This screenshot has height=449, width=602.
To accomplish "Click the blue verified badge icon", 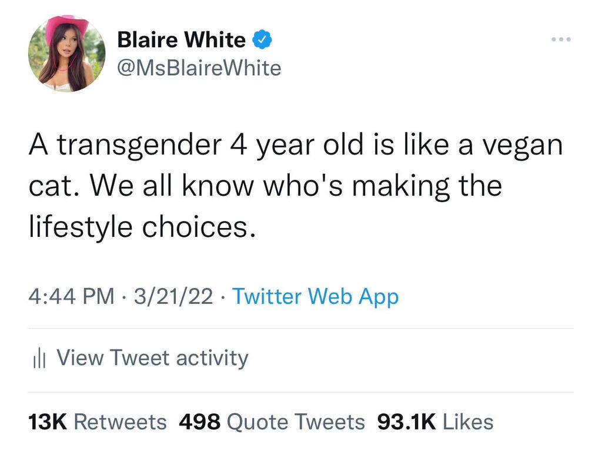I will point(262,40).
